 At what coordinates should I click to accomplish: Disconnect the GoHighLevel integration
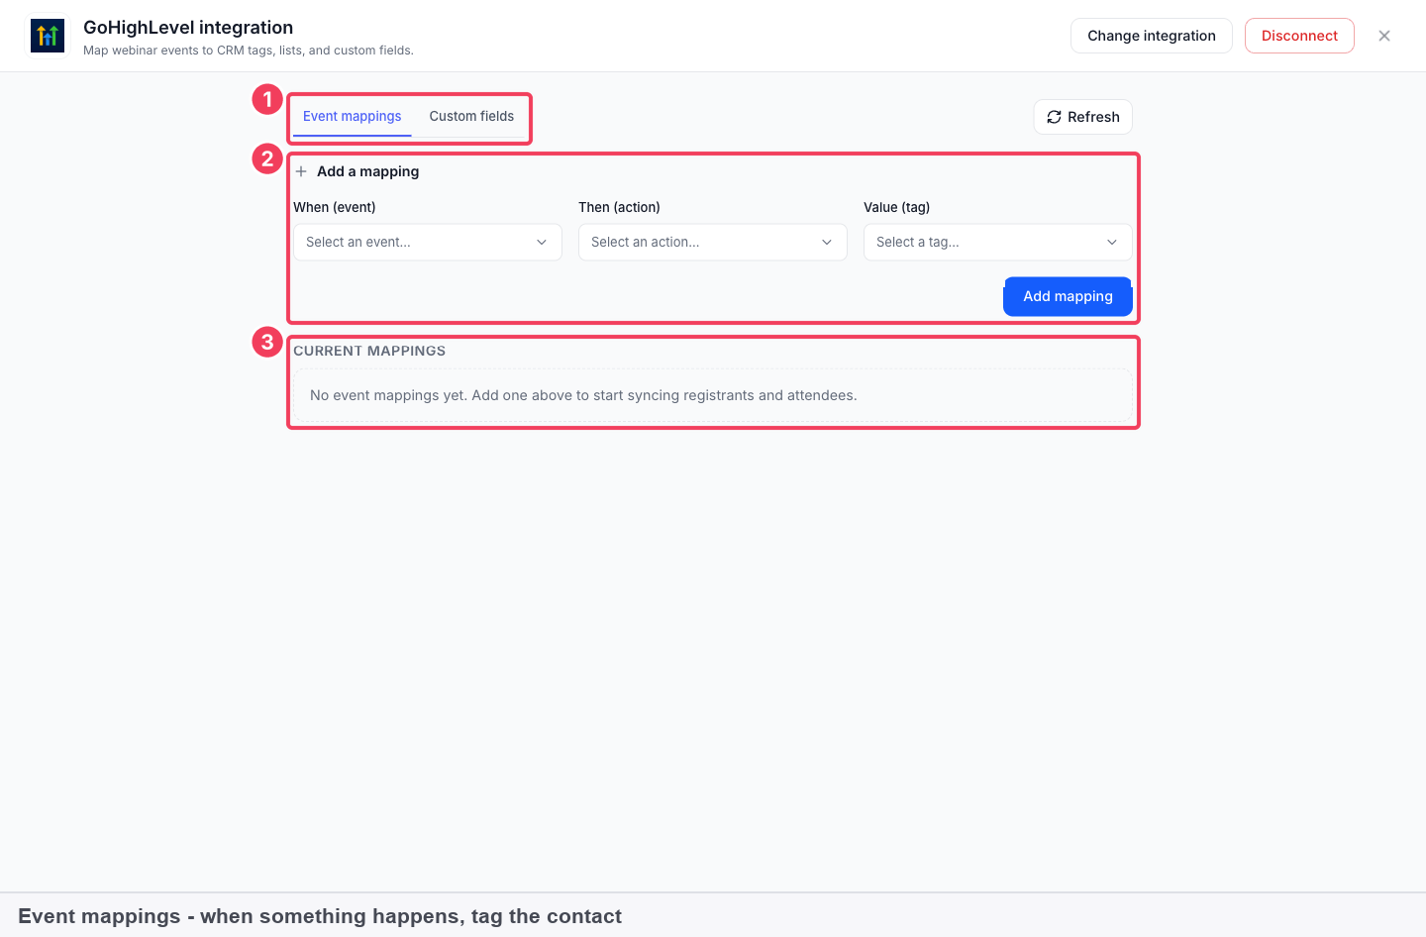pos(1299,36)
